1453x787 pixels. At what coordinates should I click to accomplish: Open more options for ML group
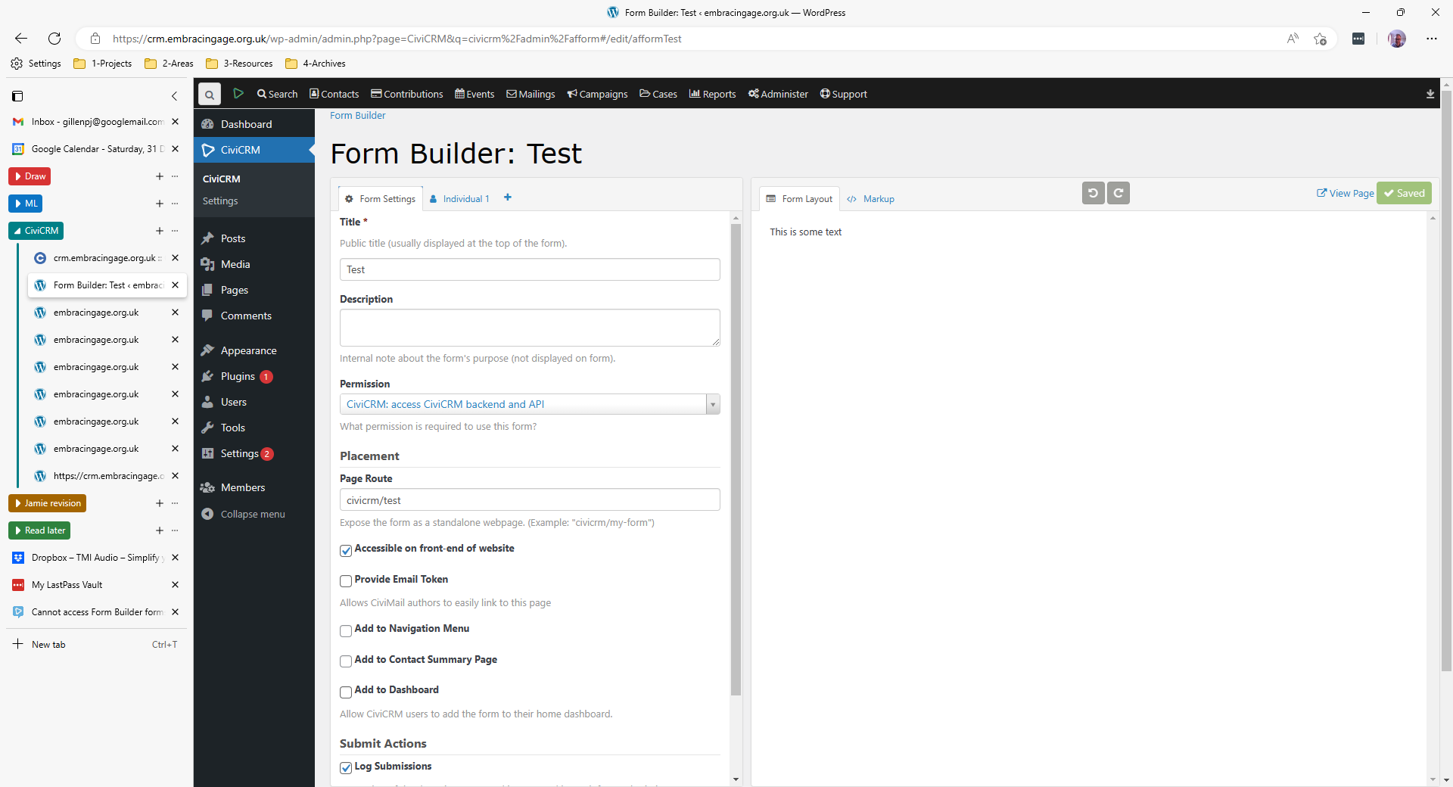pyautogui.click(x=175, y=204)
